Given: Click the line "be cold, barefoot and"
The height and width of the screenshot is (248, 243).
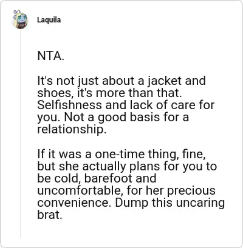Looking at the screenshot, I should pos(97,178).
